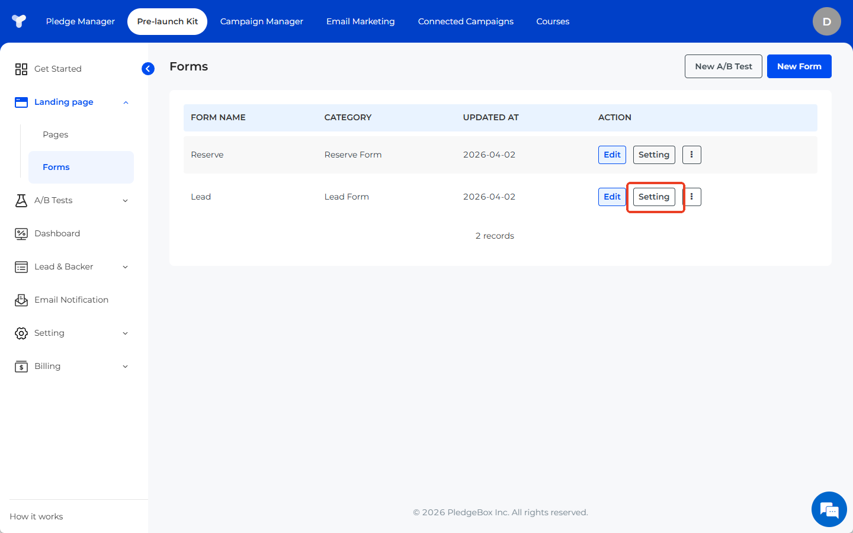Go to Get Started in sidebar
The height and width of the screenshot is (533, 853).
coord(57,69)
